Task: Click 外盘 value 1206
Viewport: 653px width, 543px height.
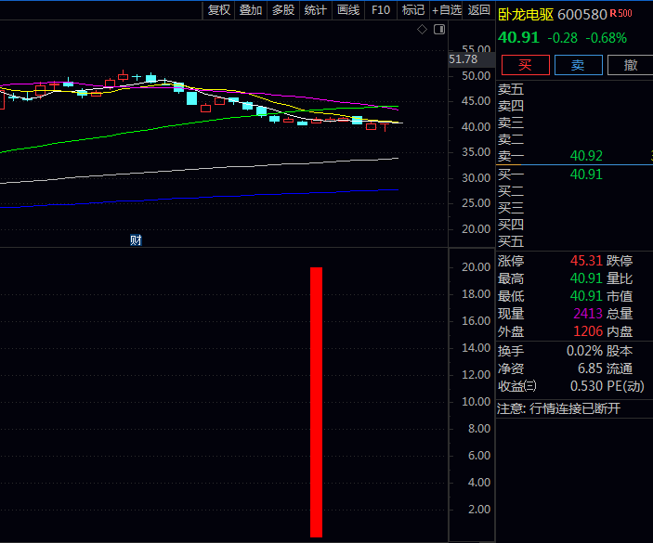Action: point(588,331)
